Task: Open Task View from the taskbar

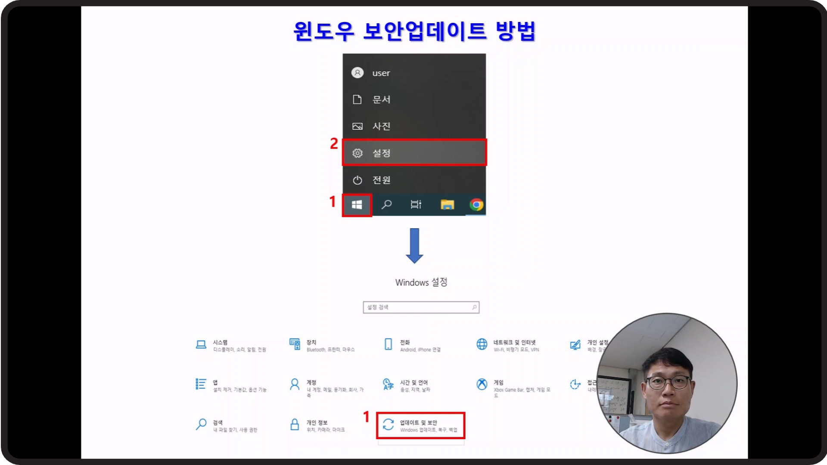Action: (x=416, y=205)
